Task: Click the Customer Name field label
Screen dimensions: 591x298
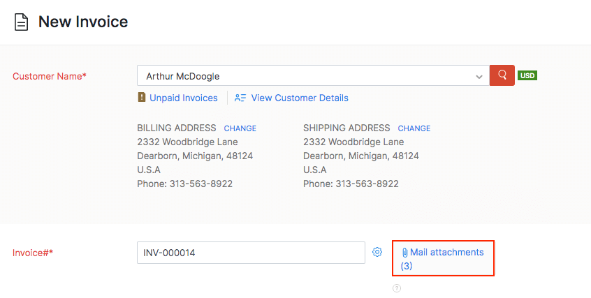Action: tap(50, 76)
